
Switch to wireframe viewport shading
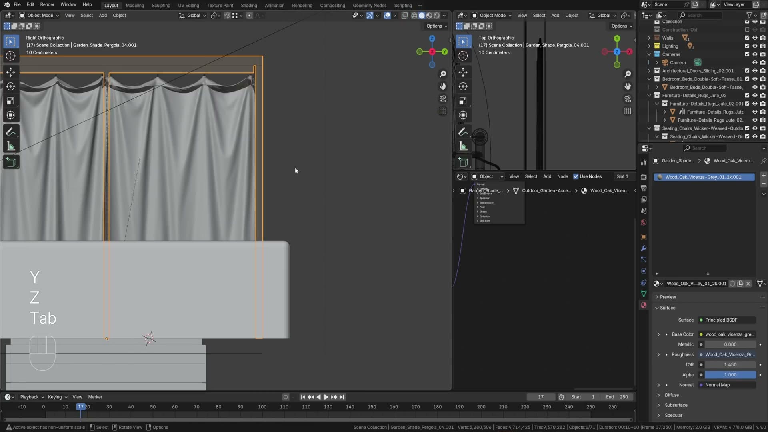(x=414, y=16)
